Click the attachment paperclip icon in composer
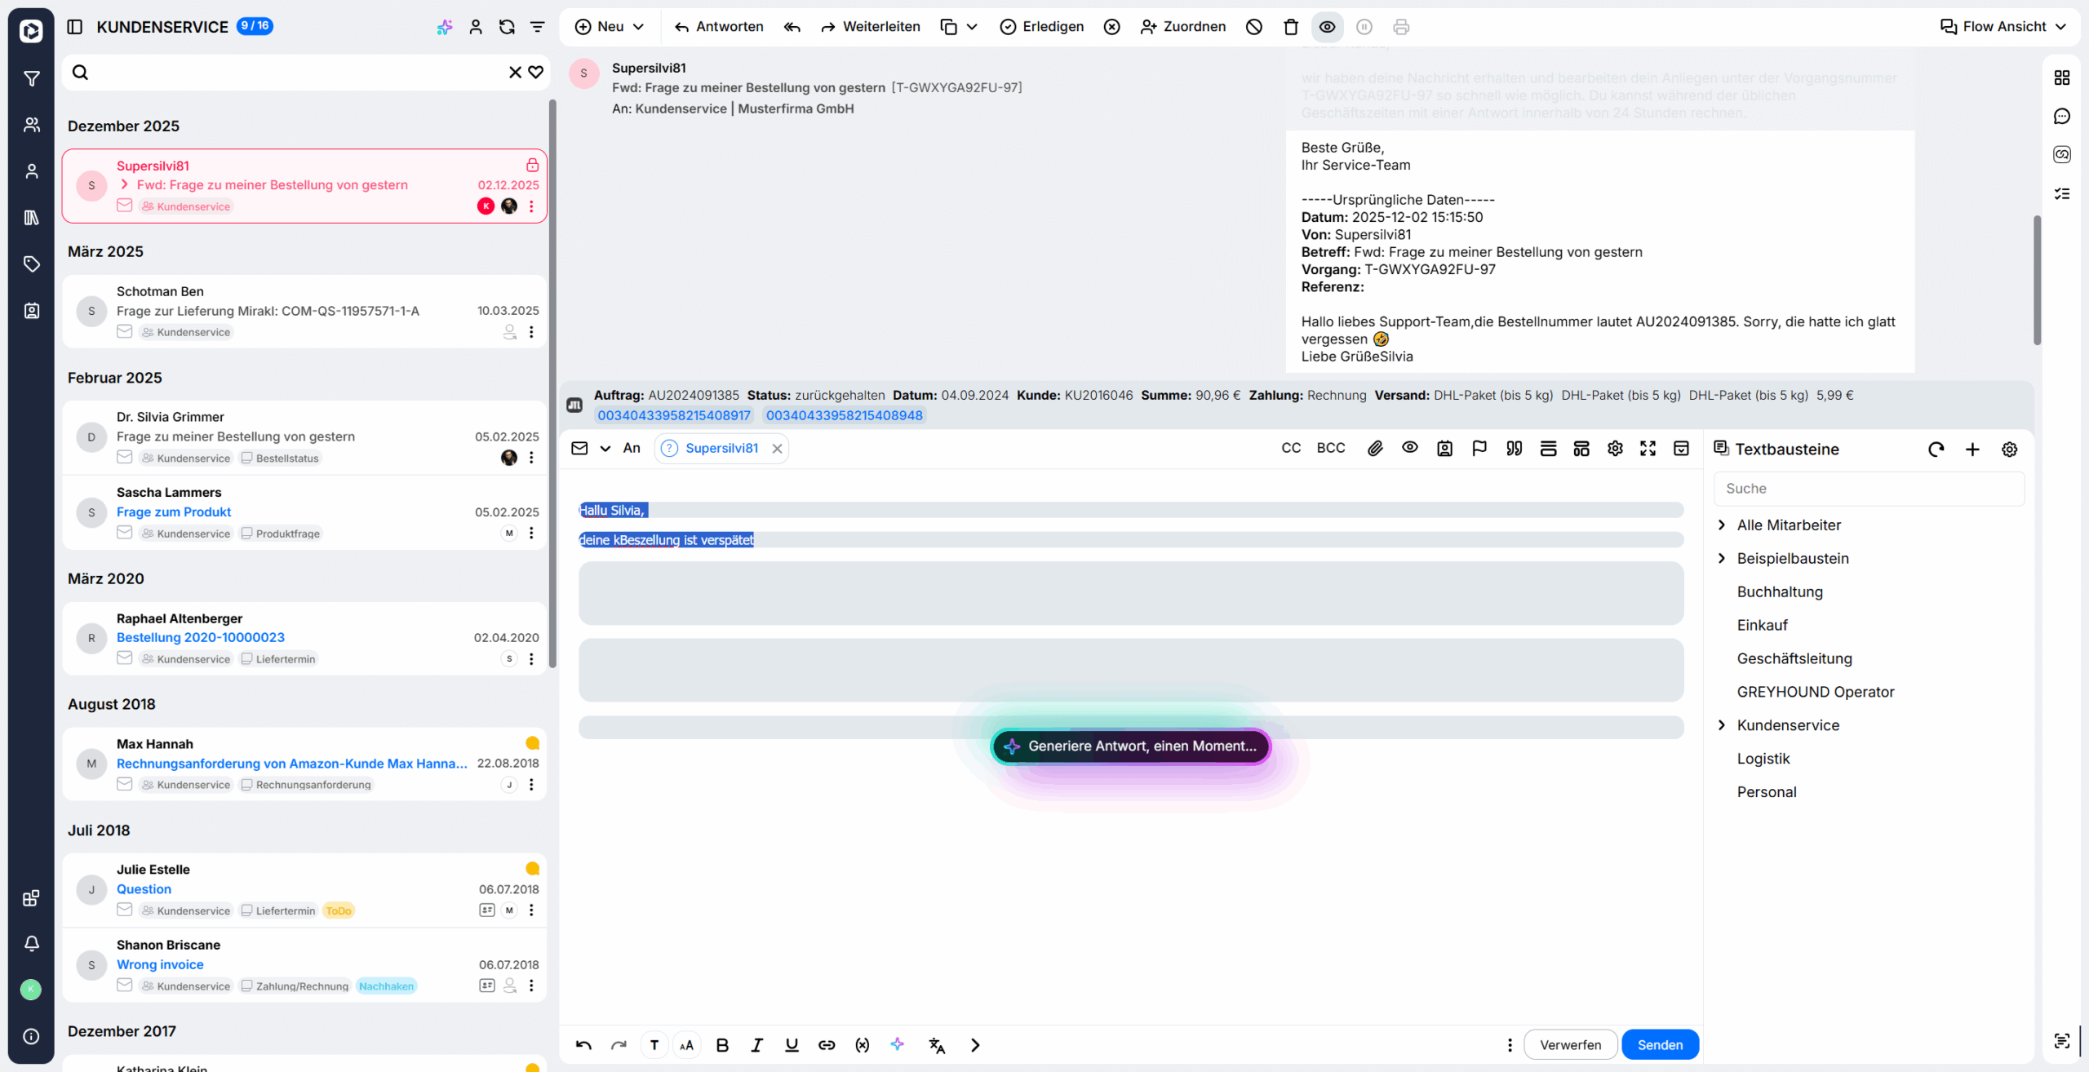The image size is (2089, 1072). click(1375, 448)
